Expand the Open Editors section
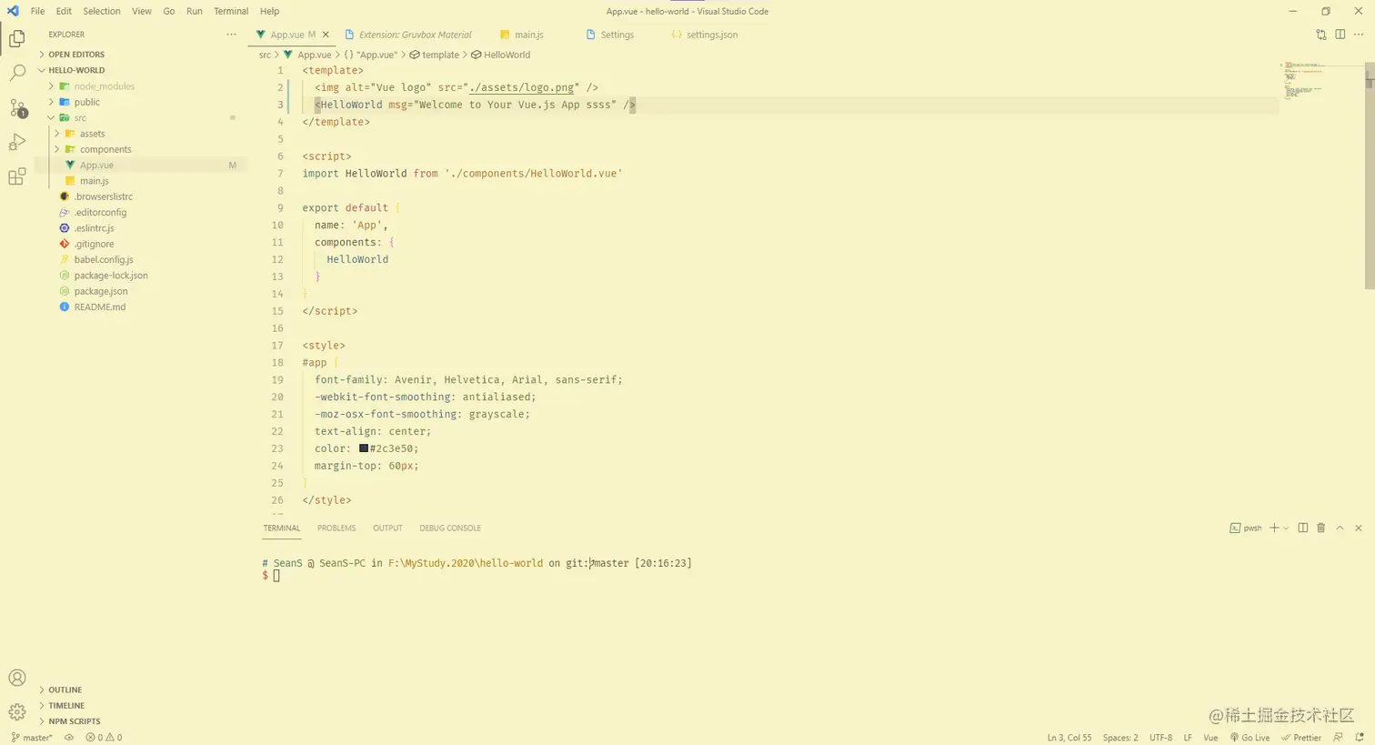The width and height of the screenshot is (1375, 745). click(x=76, y=55)
